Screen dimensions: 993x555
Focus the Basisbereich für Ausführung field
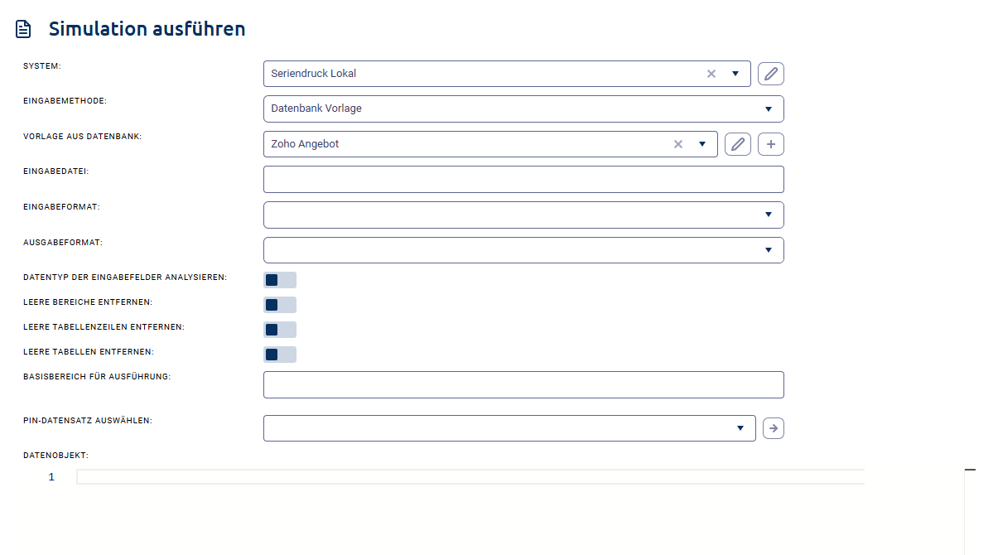tap(523, 385)
